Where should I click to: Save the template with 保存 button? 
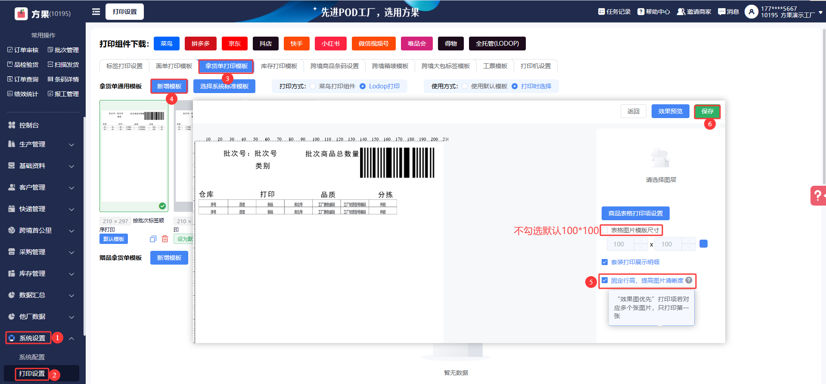click(x=707, y=111)
